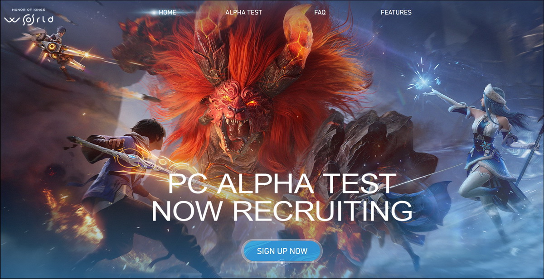The image size is (544, 279).
Task: Click the scroll dot under SIGN UP NOW
Action: pos(282,263)
